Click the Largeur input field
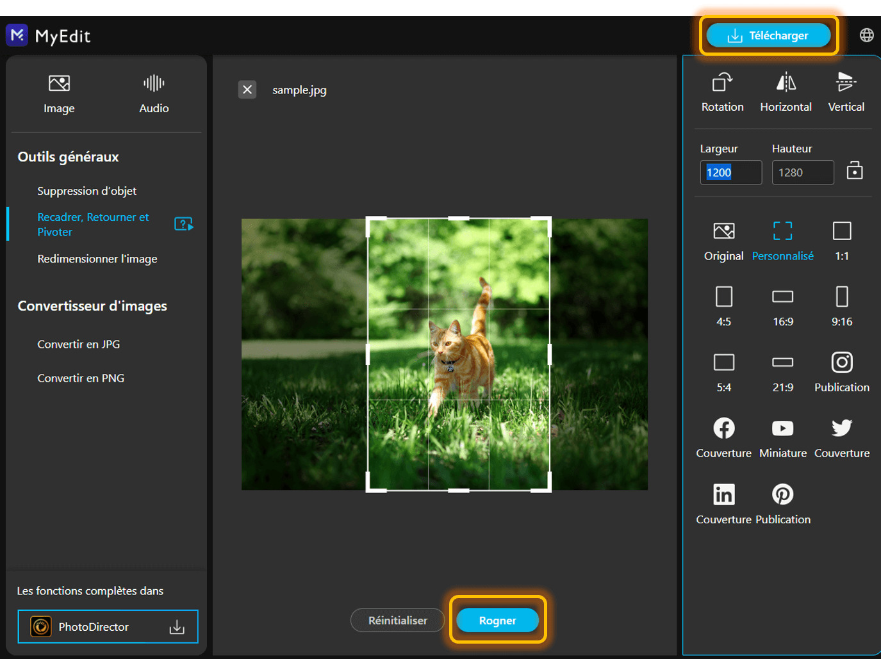The height and width of the screenshot is (659, 881). click(x=730, y=172)
